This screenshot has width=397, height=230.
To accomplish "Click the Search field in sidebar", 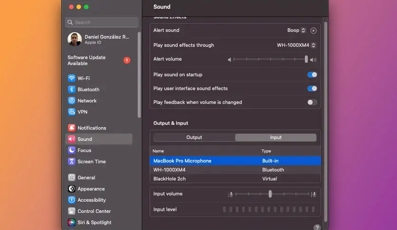I will [x=102, y=22].
